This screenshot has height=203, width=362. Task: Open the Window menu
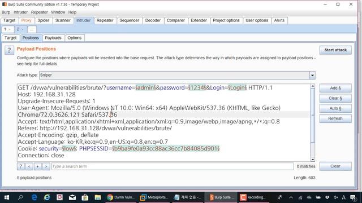[x=58, y=12]
